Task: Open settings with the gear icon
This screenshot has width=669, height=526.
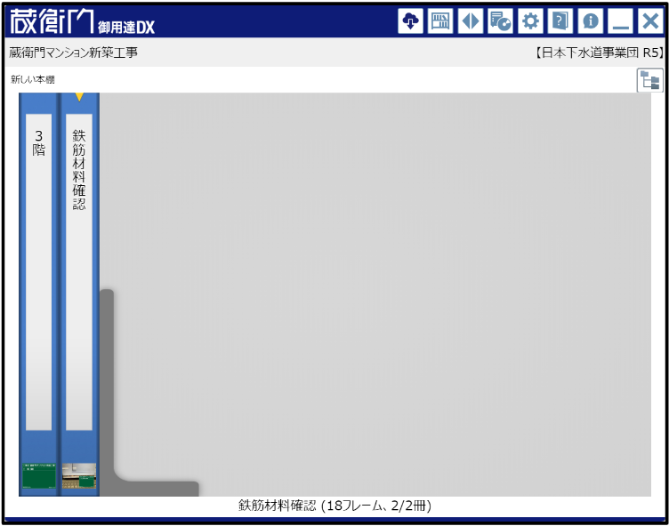Action: [x=530, y=21]
